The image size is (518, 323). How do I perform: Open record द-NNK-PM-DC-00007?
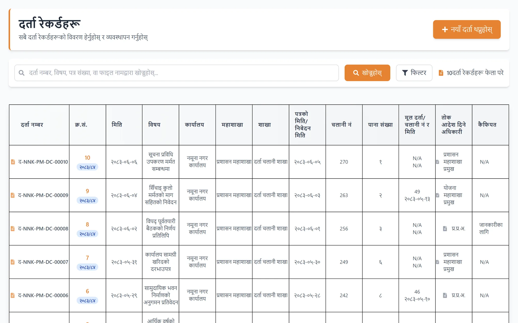click(43, 262)
